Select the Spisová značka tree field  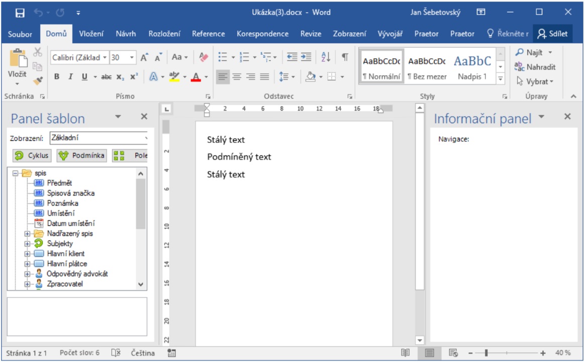coord(70,193)
